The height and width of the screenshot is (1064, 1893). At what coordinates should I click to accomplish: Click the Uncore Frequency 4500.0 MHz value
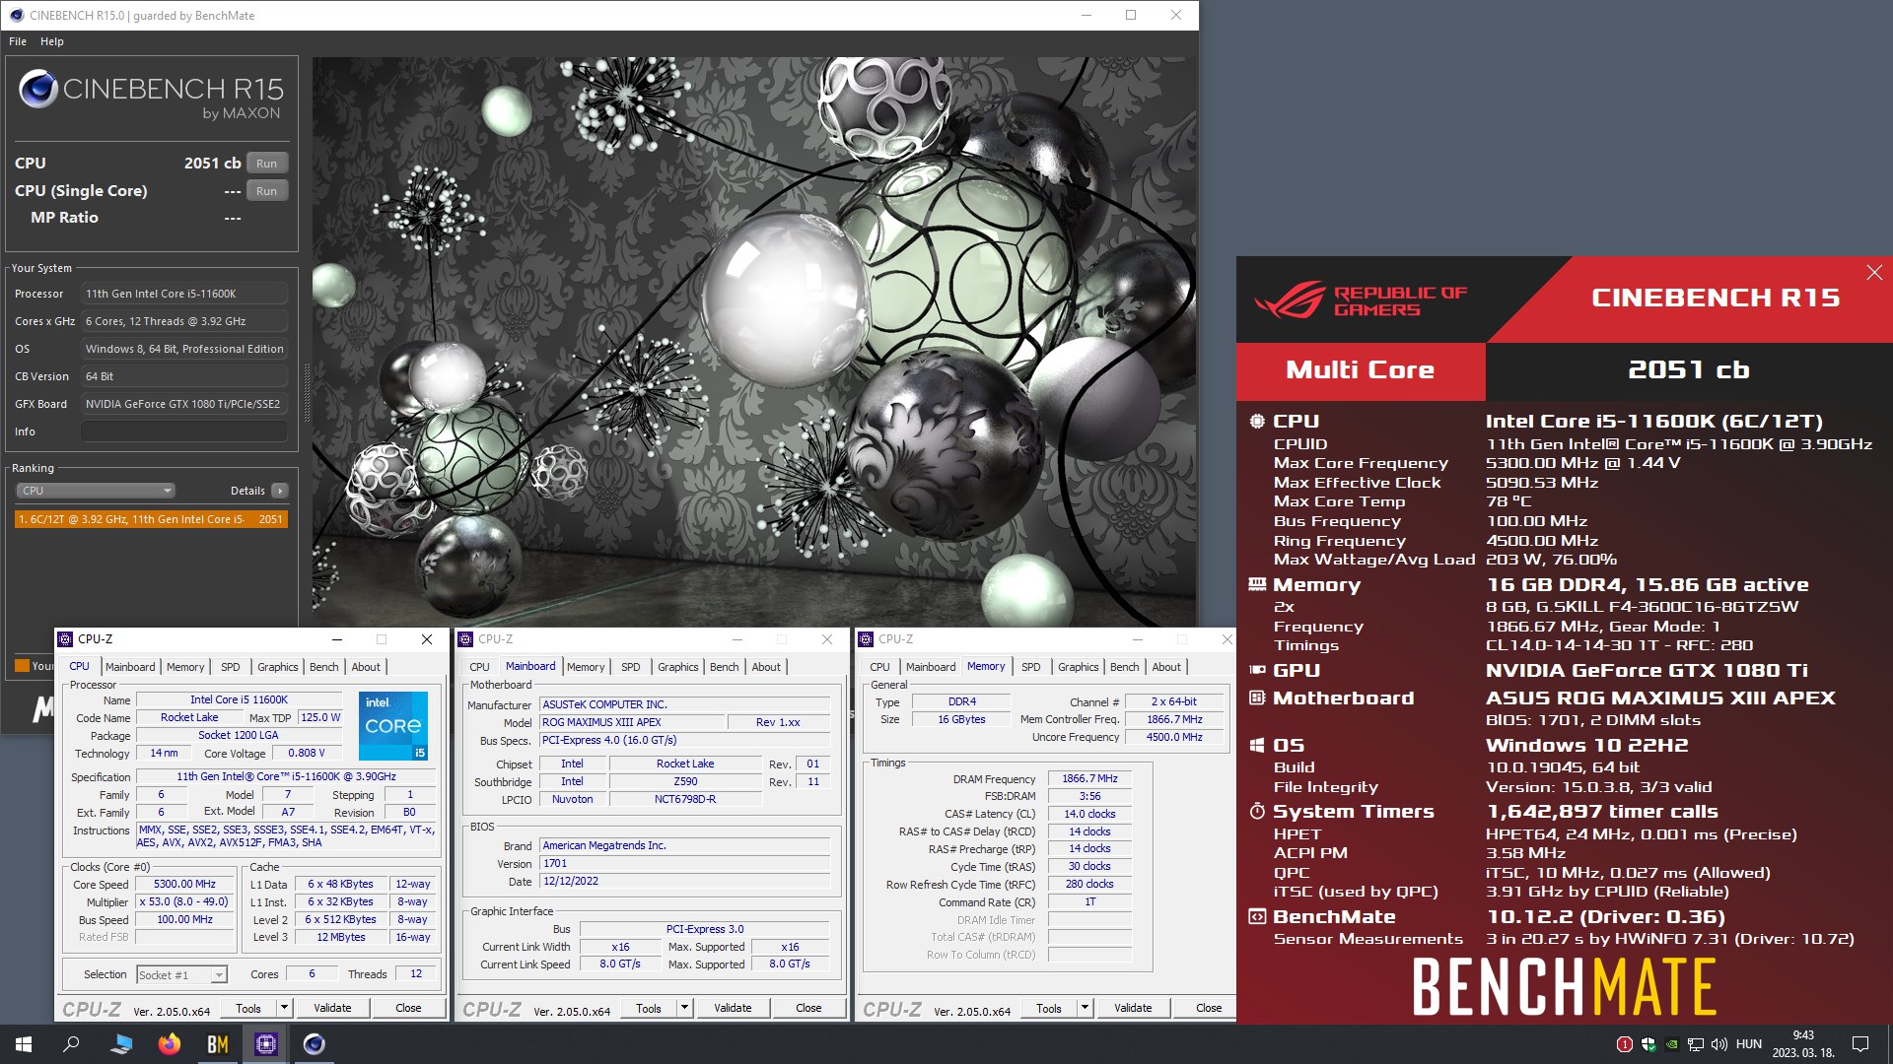1174,737
